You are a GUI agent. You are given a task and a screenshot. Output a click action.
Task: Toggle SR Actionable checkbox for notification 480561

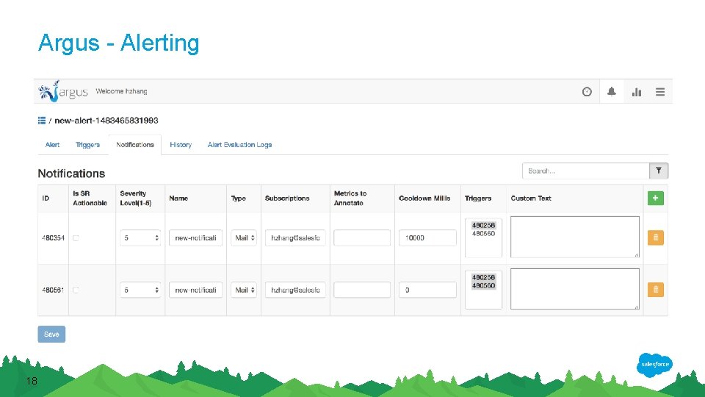(x=76, y=290)
